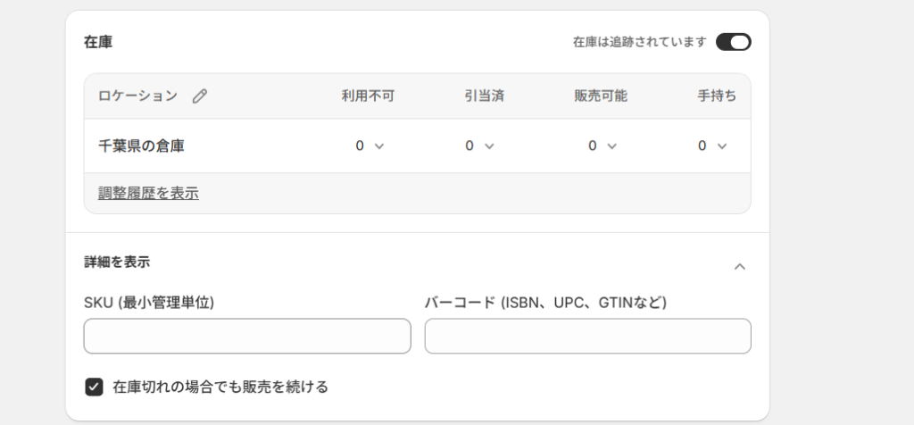Screen dimensions: 914x425
Task: Click the pencil icon beside ロケーション
Action: click(200, 96)
